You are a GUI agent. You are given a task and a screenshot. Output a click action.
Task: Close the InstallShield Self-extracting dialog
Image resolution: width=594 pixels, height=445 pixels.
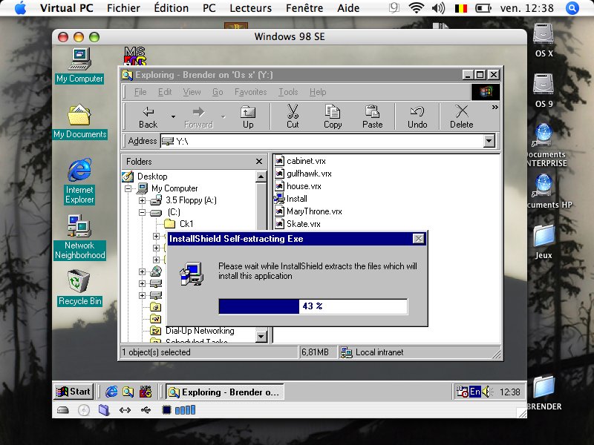click(418, 239)
